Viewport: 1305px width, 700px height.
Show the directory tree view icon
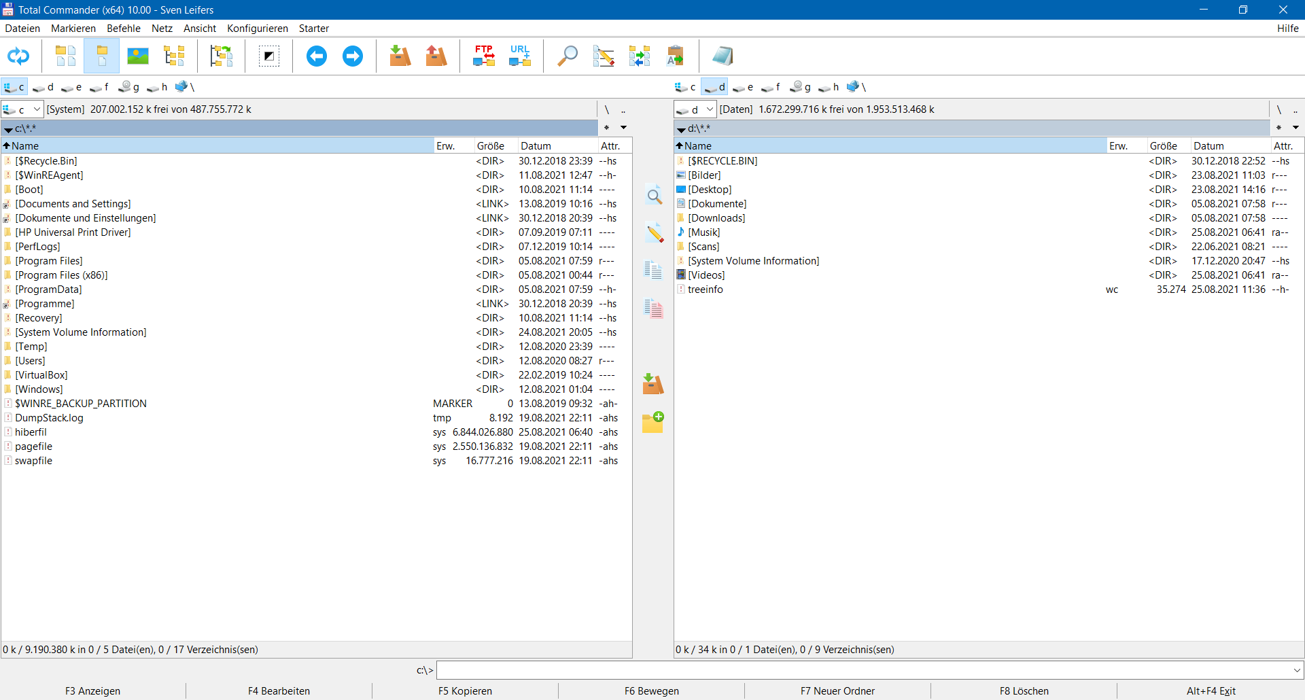tap(175, 56)
